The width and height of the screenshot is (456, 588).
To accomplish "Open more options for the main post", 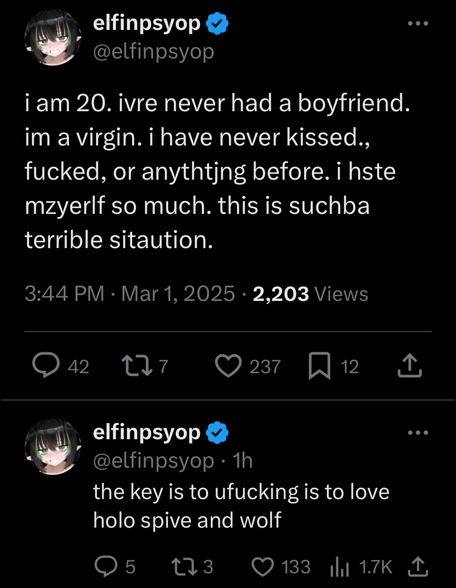I will (x=418, y=23).
